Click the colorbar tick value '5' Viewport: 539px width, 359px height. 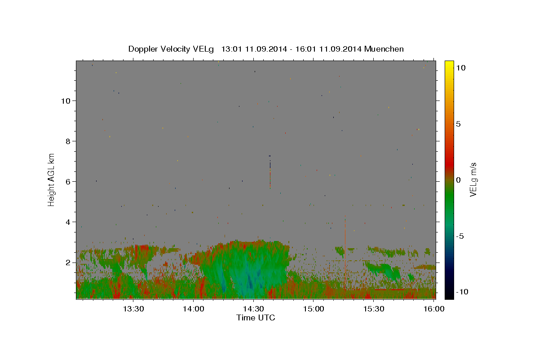(x=458, y=124)
